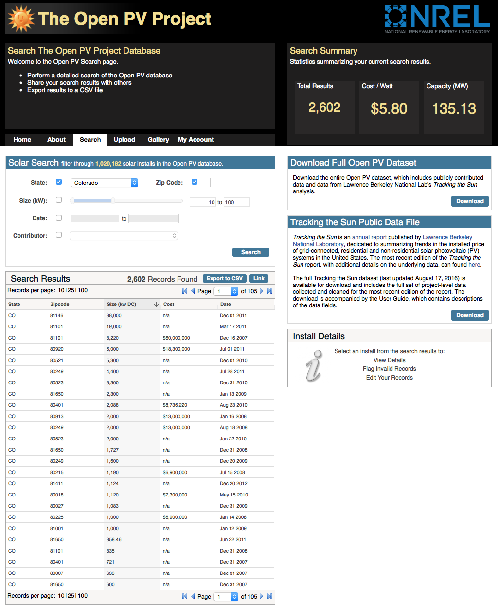Screen dimensions: 498x611
Task: Open the State dropdown showing Colorado
Action: coord(104,183)
